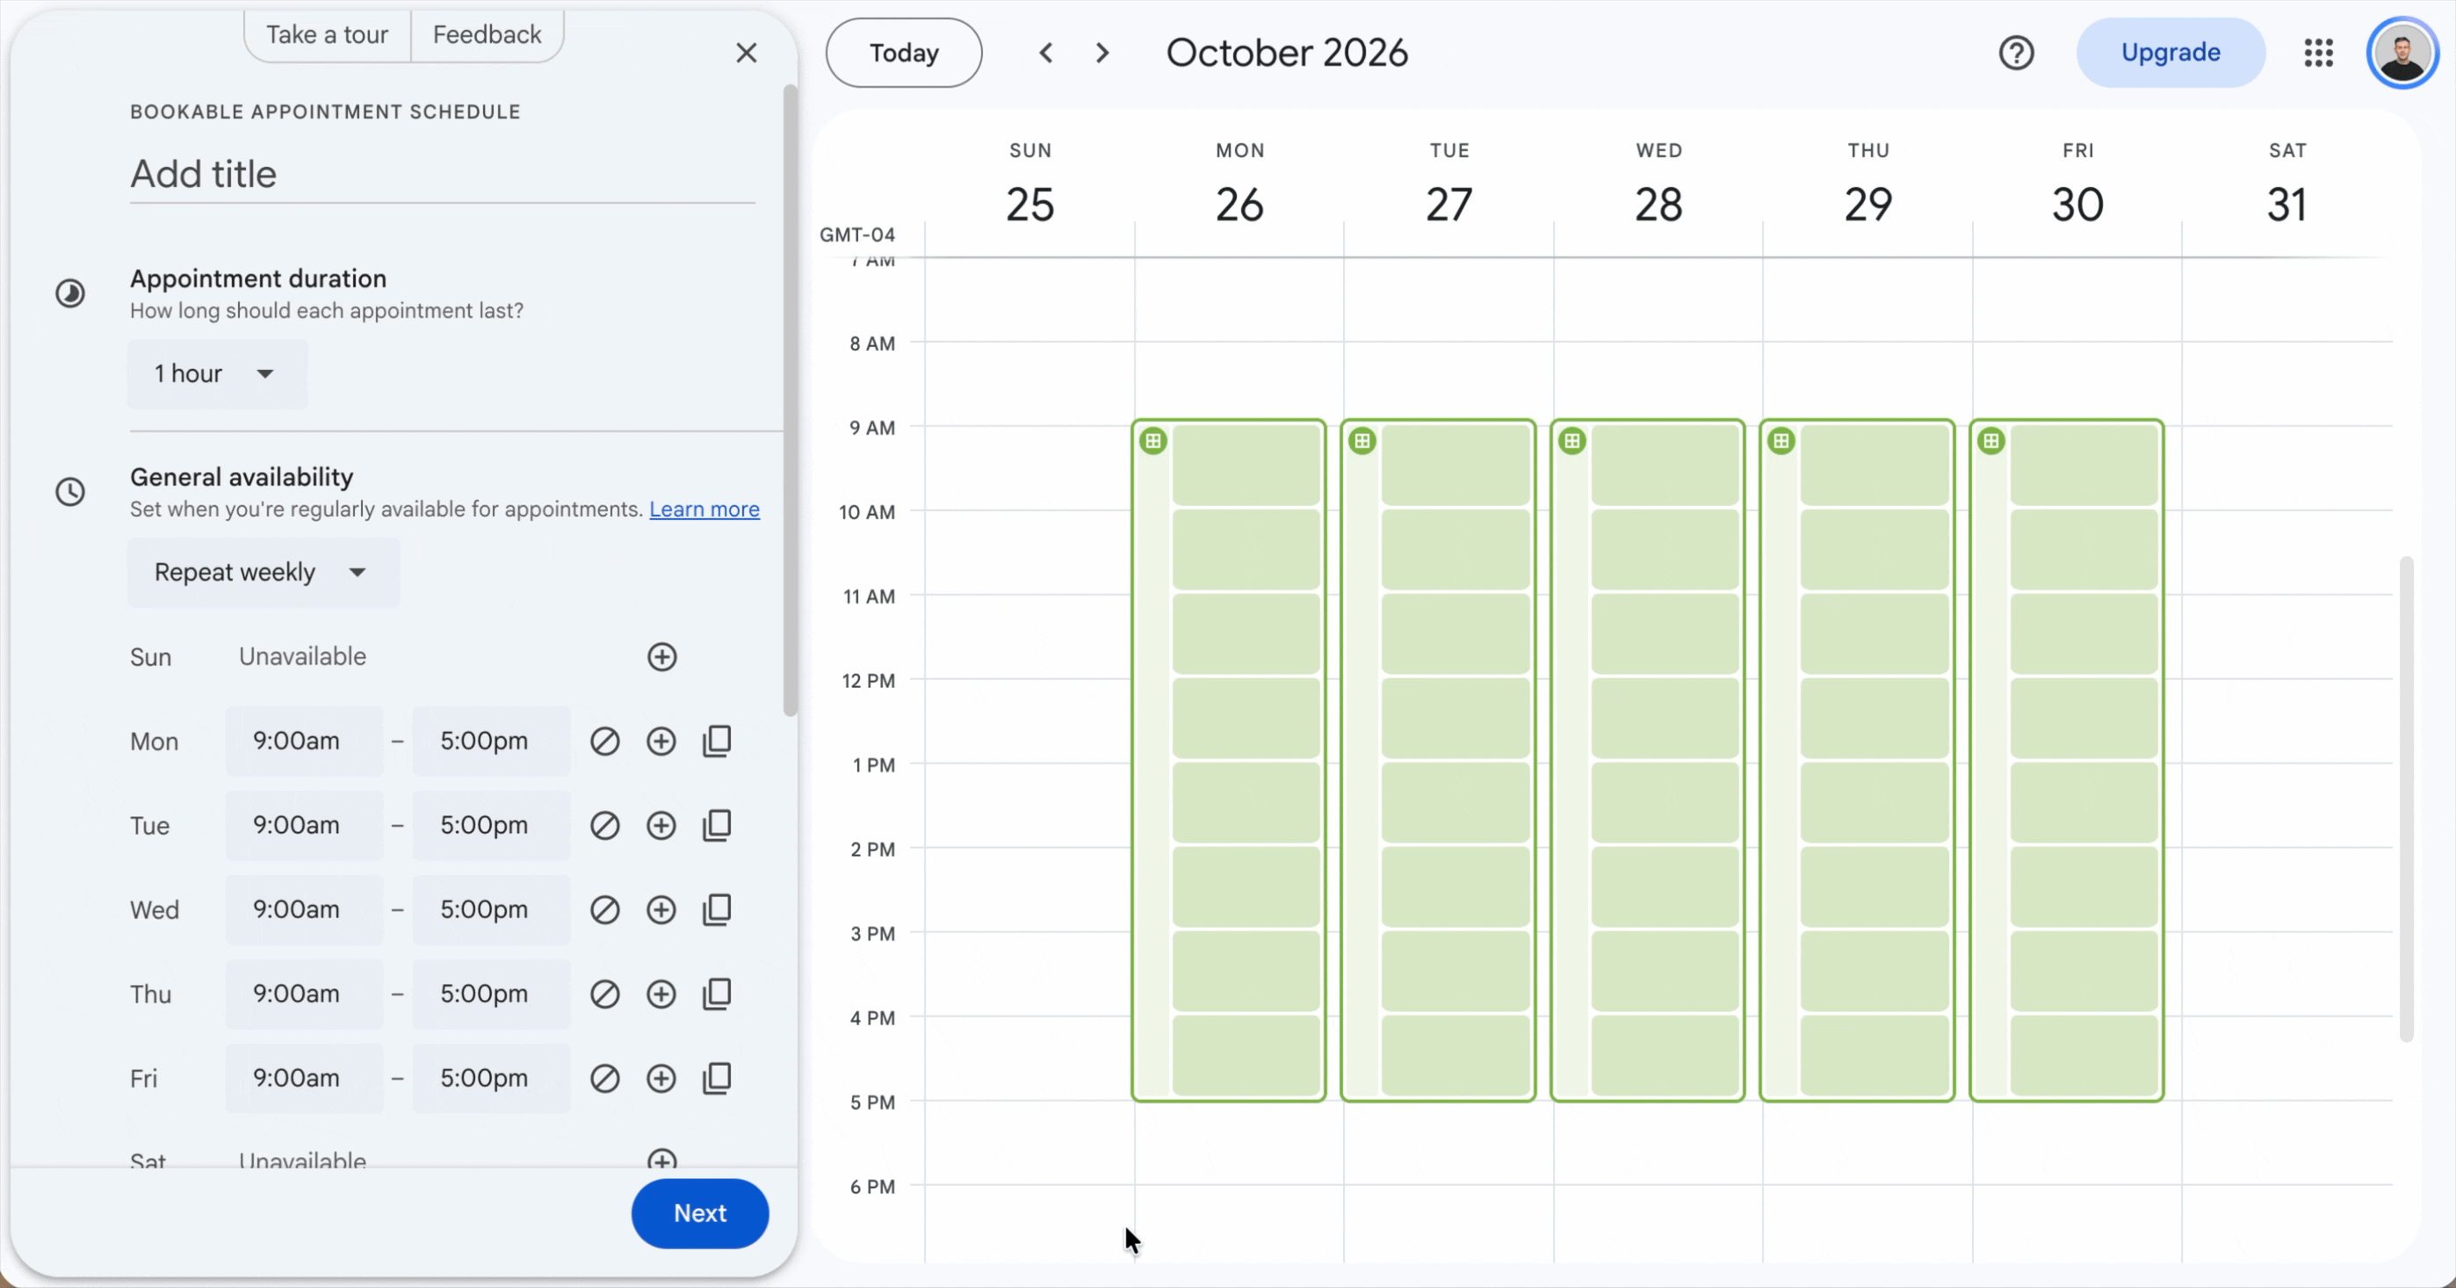Go to the previous week
The image size is (2456, 1288).
1046,53
